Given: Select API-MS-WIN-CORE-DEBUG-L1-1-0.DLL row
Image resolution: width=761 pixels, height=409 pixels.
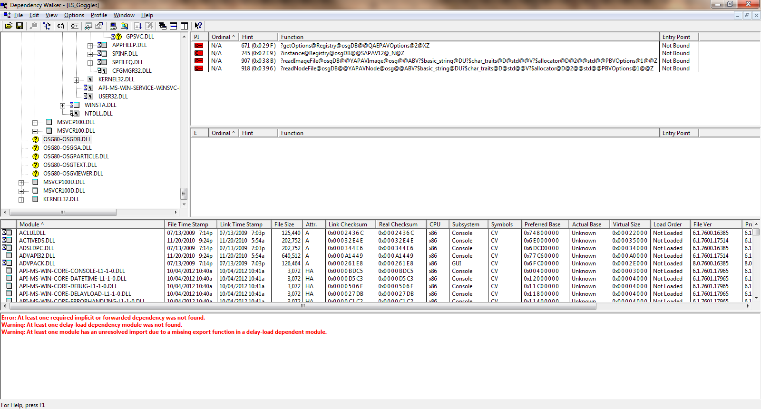Looking at the screenshot, I should 68,286.
